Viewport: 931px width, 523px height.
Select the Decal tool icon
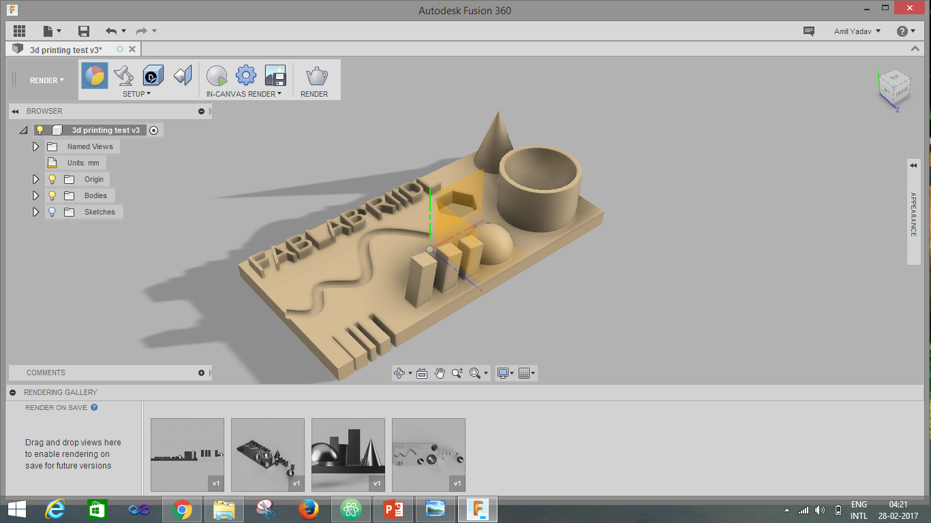tap(153, 75)
